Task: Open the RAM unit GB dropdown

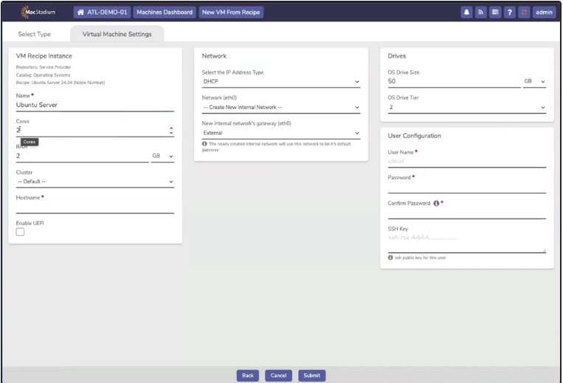Action: [x=162, y=156]
